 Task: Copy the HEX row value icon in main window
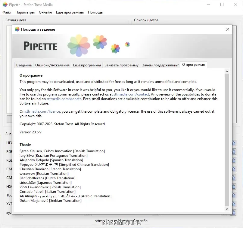coord(234,143)
